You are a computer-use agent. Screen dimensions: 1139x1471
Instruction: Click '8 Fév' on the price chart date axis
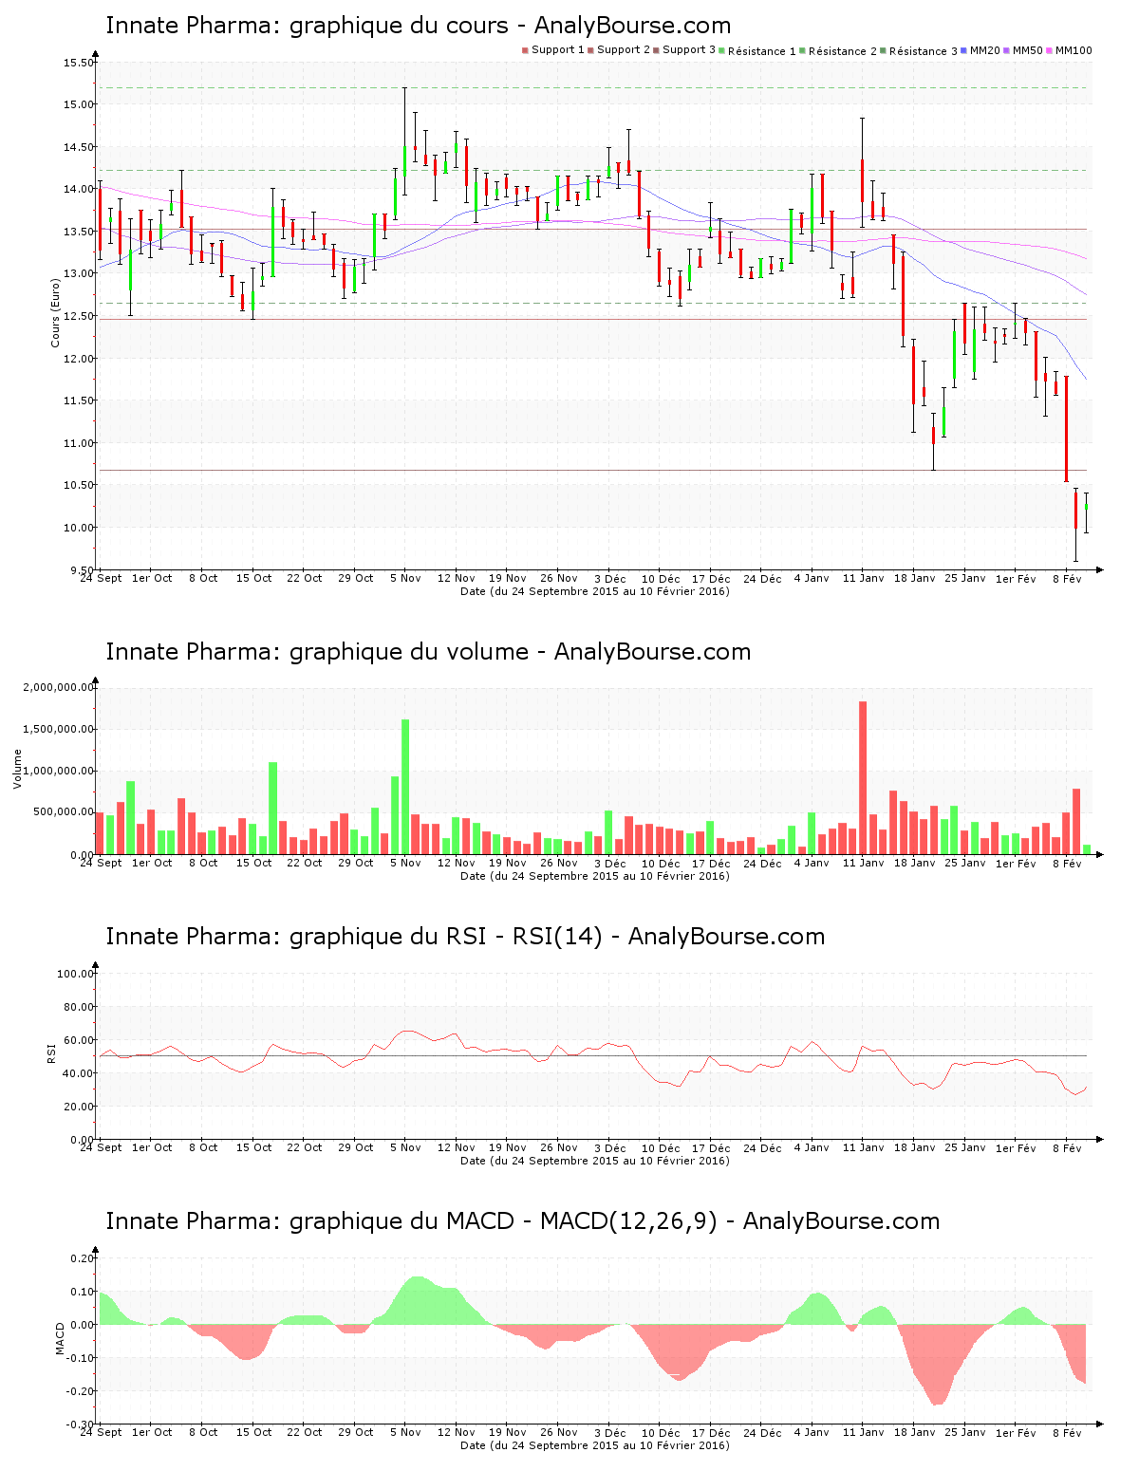(x=1067, y=578)
